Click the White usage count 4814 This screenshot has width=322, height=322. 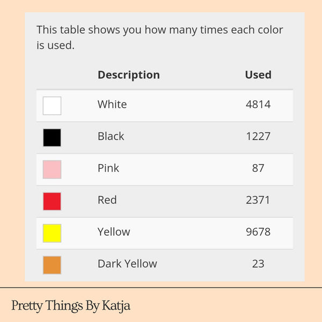(x=258, y=104)
